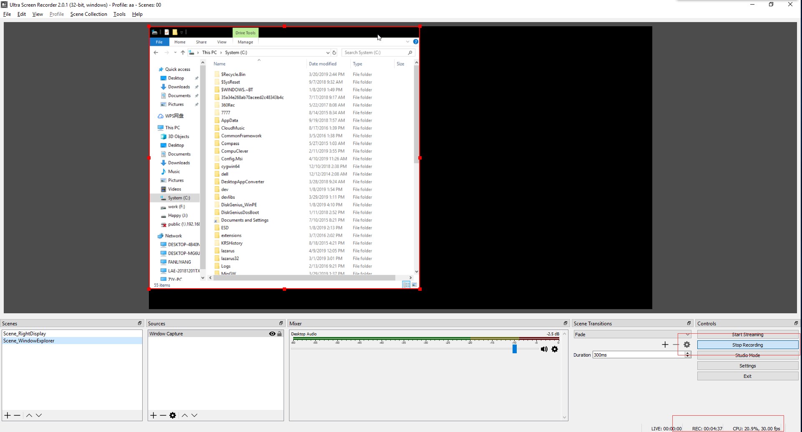This screenshot has height=432, width=802.
Task: Open the Scene Collection menu
Action: click(88, 14)
